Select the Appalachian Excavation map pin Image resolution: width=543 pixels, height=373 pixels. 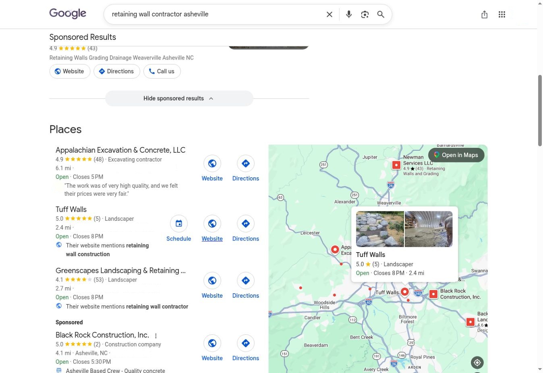[335, 250]
